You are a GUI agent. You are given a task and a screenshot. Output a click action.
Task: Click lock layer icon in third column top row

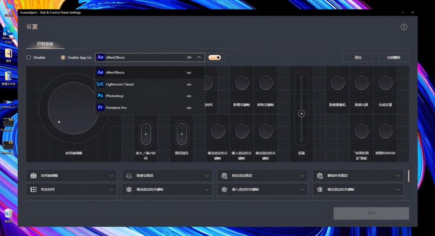click(224, 175)
